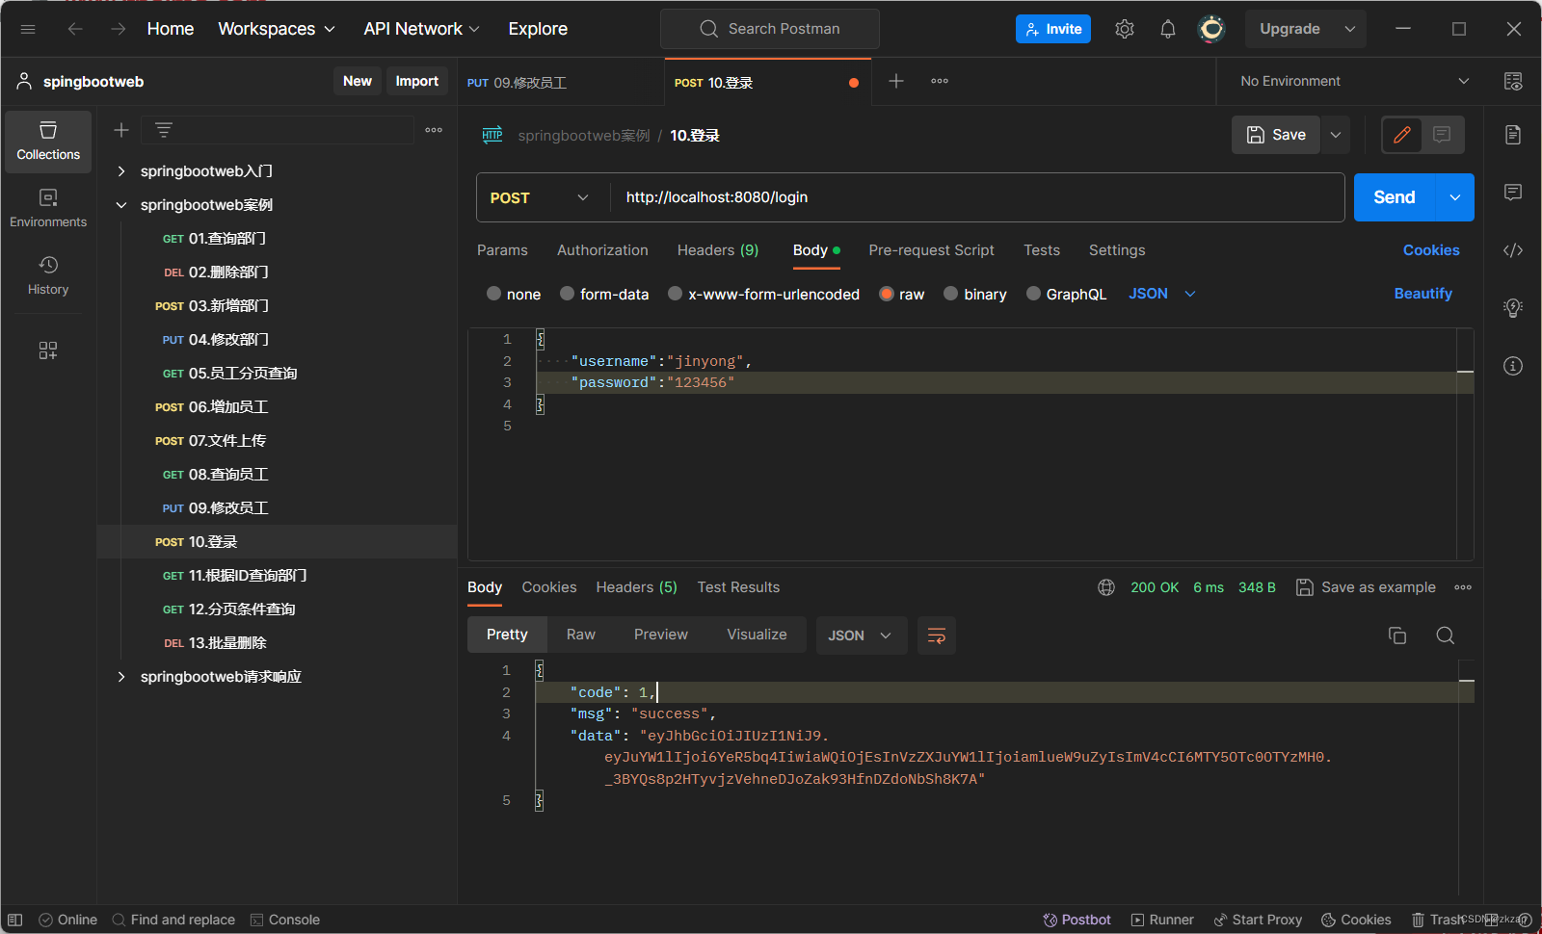This screenshot has height=934, width=1542.
Task: Open the Collections sidebar tab
Action: pos(48,142)
